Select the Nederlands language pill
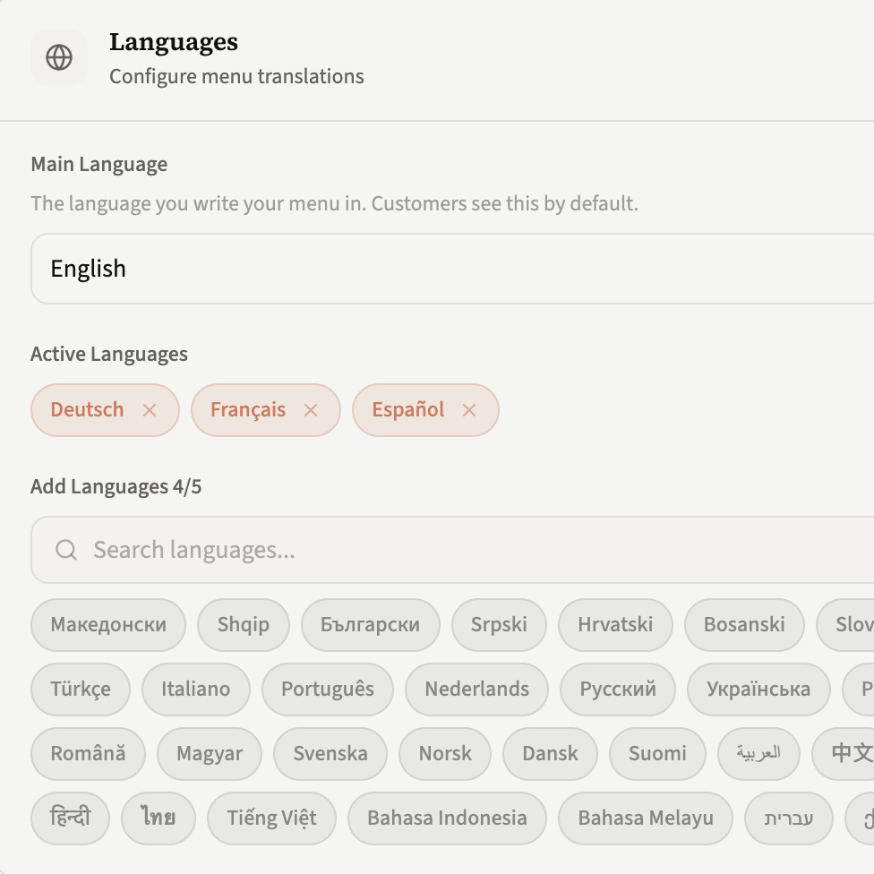The height and width of the screenshot is (874, 874). coord(476,690)
